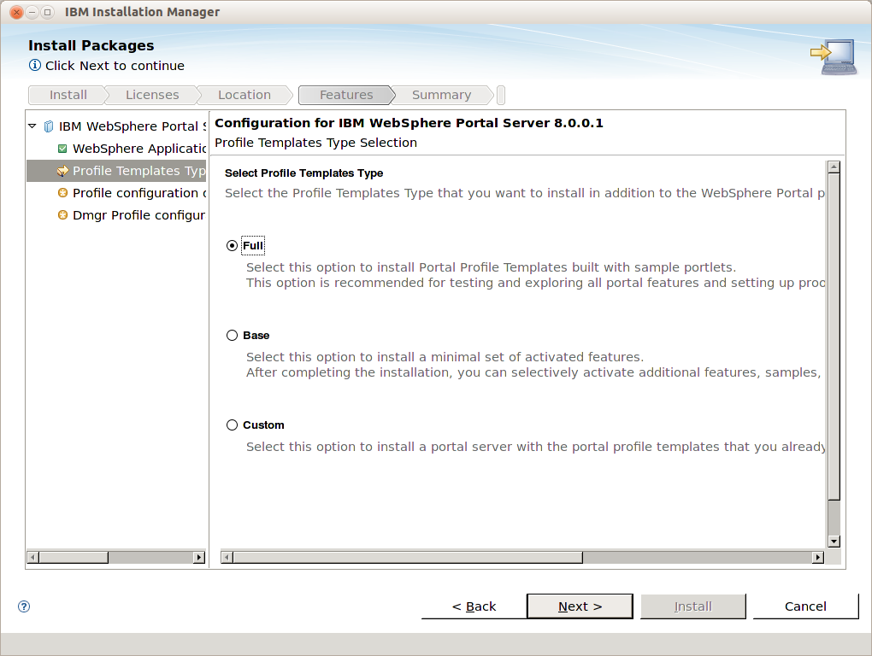Viewport: 872px width, 656px height.
Task: Click the install computer graphic icon
Action: pyautogui.click(x=833, y=57)
